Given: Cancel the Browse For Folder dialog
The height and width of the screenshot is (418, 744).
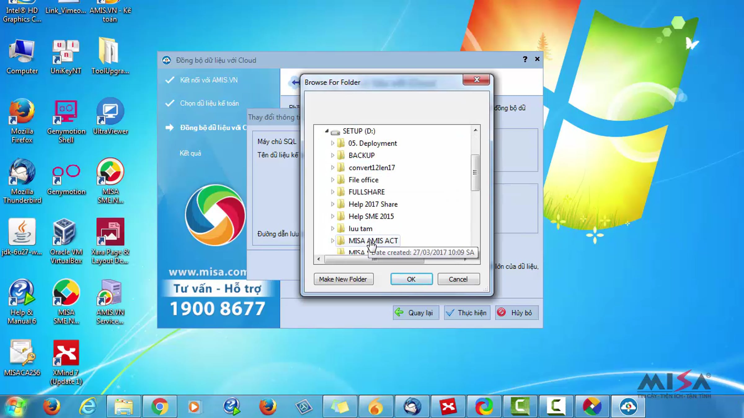Looking at the screenshot, I should [x=458, y=279].
